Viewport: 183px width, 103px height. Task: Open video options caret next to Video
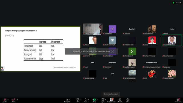[17, 100]
